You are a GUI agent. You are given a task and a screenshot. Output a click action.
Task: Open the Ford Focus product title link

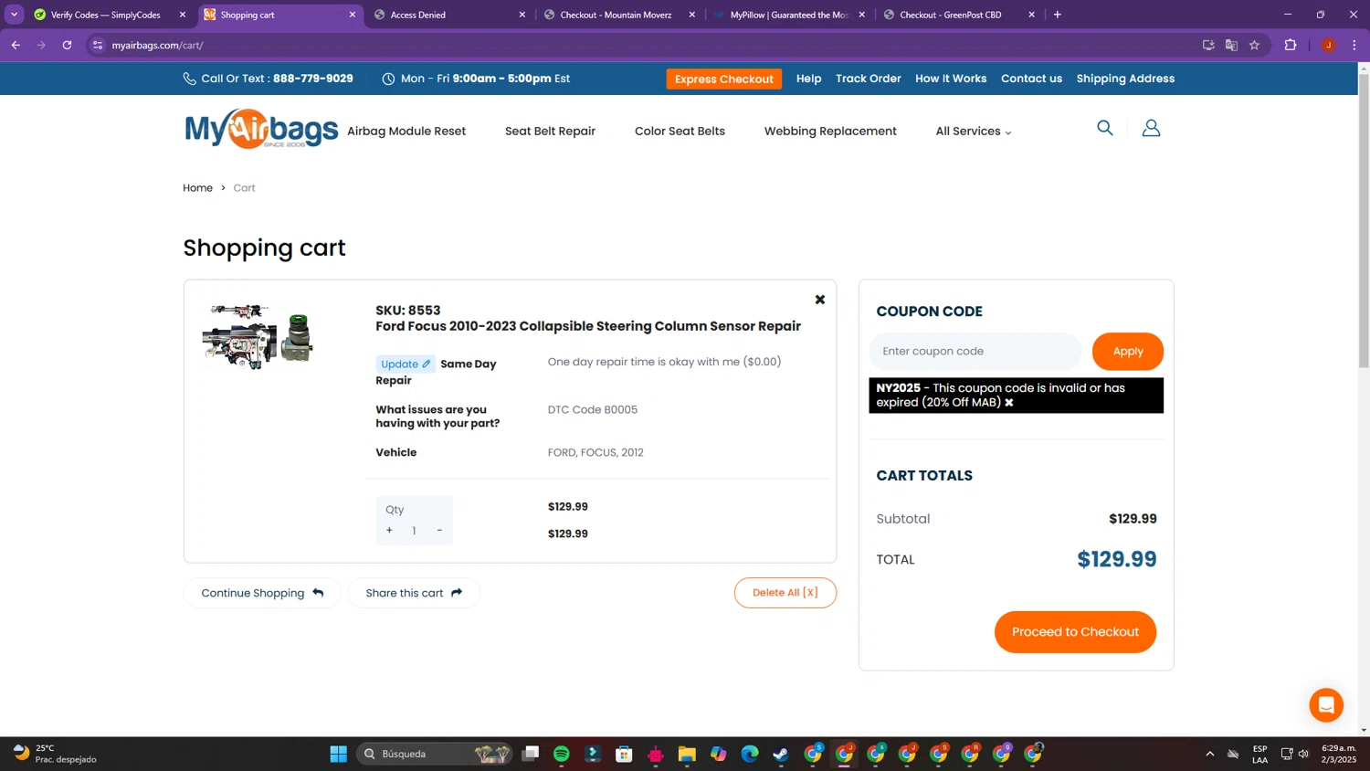click(588, 326)
